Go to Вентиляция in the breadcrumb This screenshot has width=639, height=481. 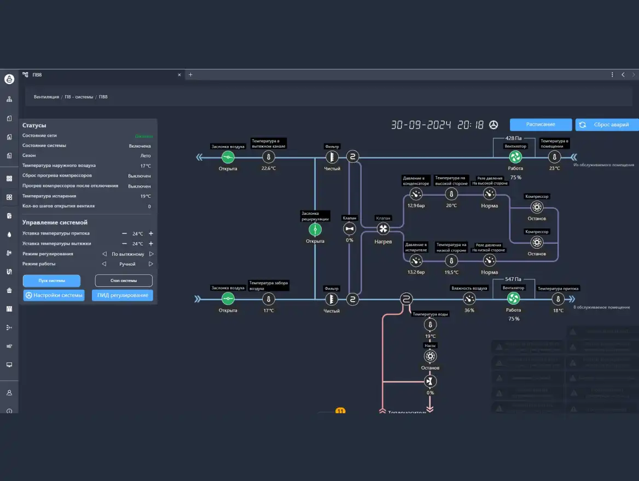tap(46, 97)
